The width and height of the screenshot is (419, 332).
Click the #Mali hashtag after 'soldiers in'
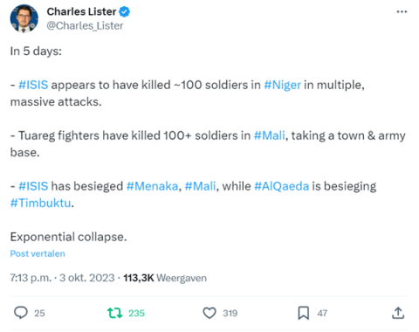click(270, 135)
